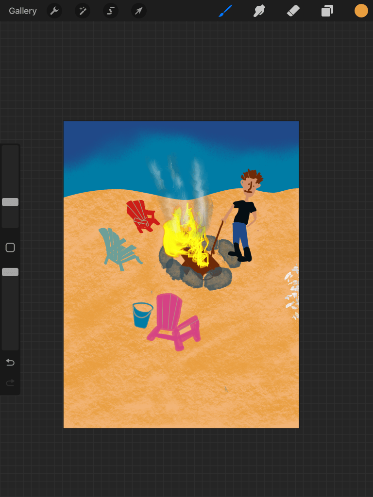
Task: Redo the last undone action
Action: click(10, 383)
